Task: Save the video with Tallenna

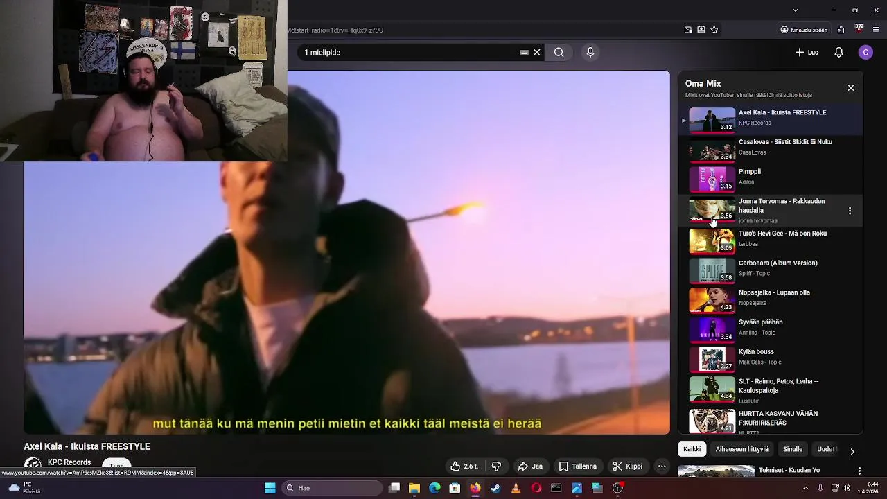Action: (578, 466)
